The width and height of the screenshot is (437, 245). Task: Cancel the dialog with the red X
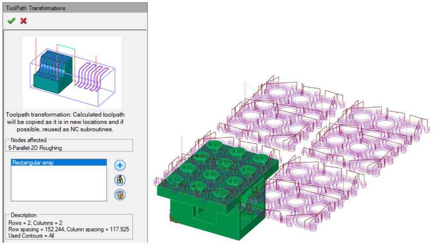click(x=24, y=21)
